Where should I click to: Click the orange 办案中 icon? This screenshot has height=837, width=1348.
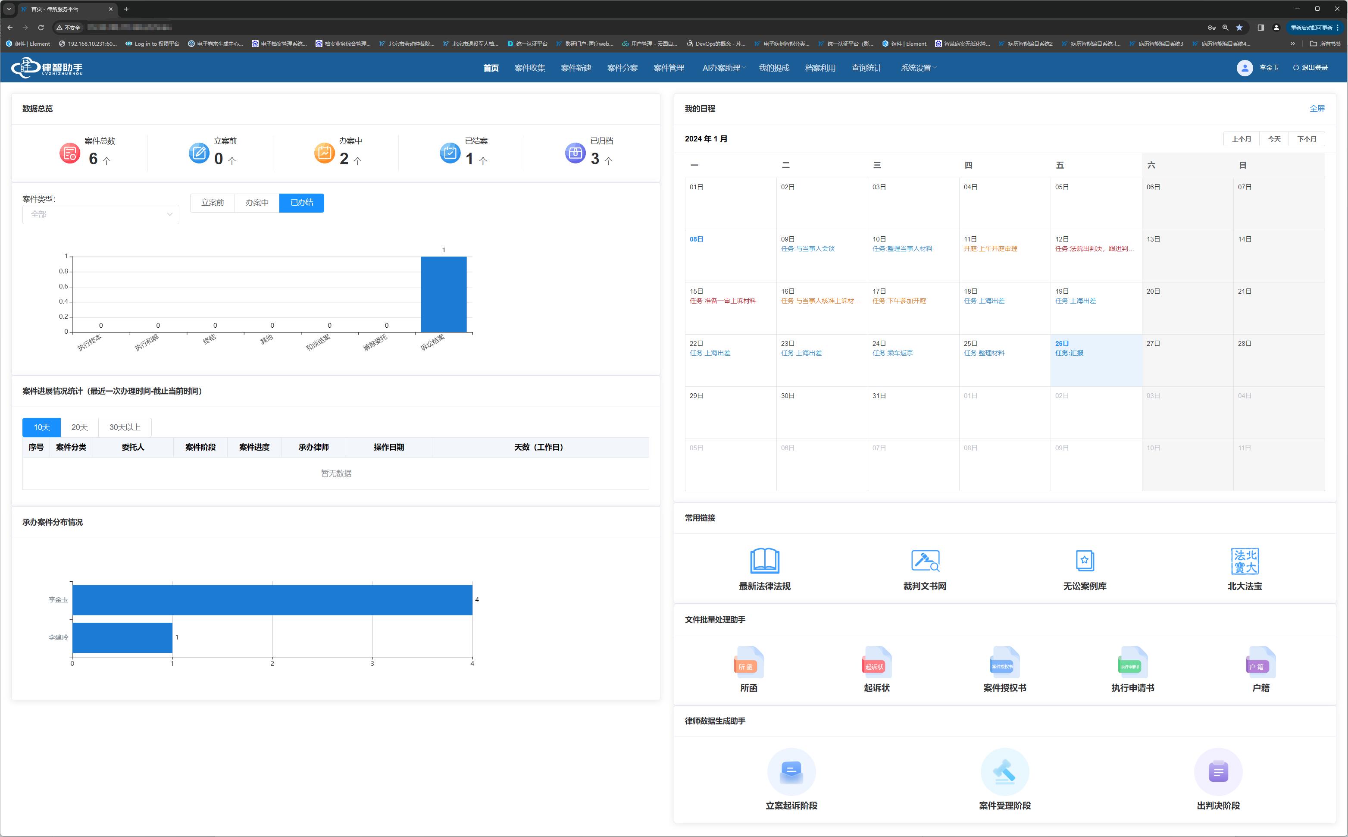coord(324,153)
